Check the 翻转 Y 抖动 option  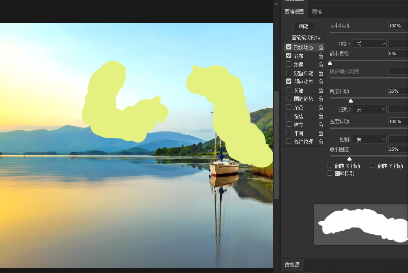tap(373, 166)
